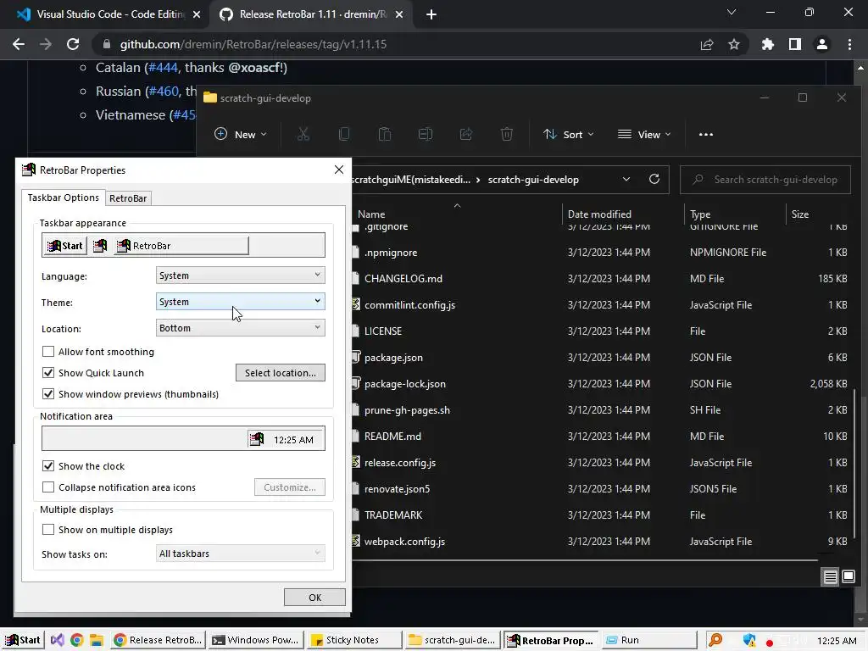Screen dimensions: 868x651
Task: Click the magnifier tray icon
Action: (x=715, y=641)
